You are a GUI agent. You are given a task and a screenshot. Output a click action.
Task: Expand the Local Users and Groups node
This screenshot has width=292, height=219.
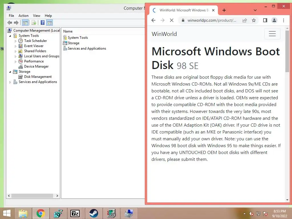[x=15, y=56]
